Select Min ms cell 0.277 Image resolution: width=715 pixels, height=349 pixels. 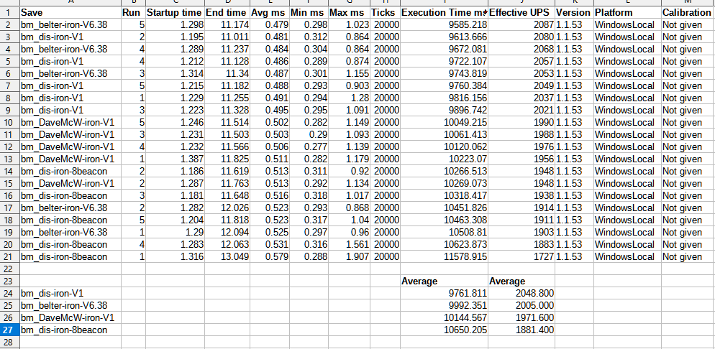tap(309, 147)
